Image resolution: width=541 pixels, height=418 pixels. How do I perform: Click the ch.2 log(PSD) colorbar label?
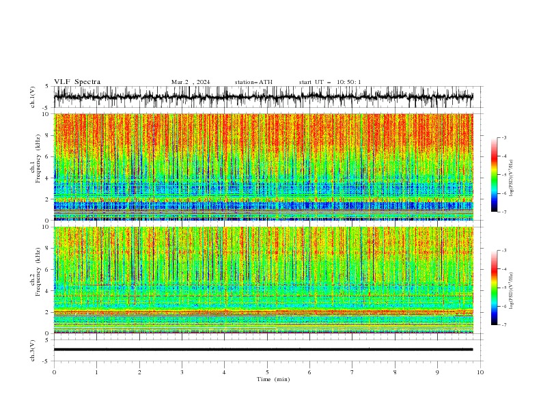(x=511, y=290)
